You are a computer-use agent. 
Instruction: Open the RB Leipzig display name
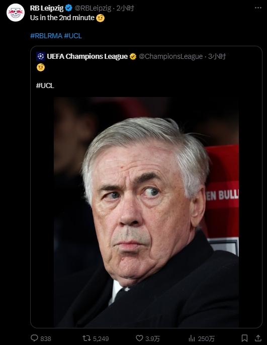47,8
